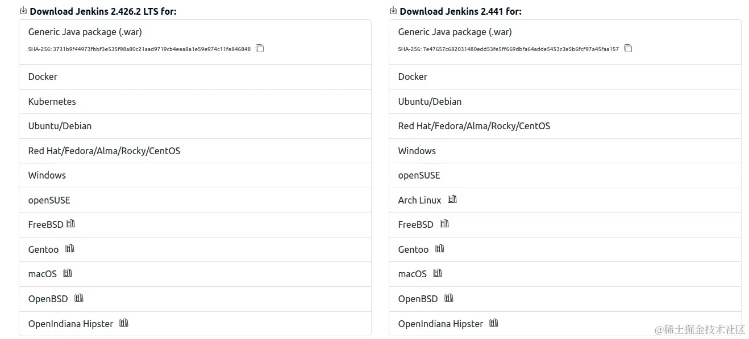Click the third-party icon beside Arch Linux

pyautogui.click(x=452, y=199)
